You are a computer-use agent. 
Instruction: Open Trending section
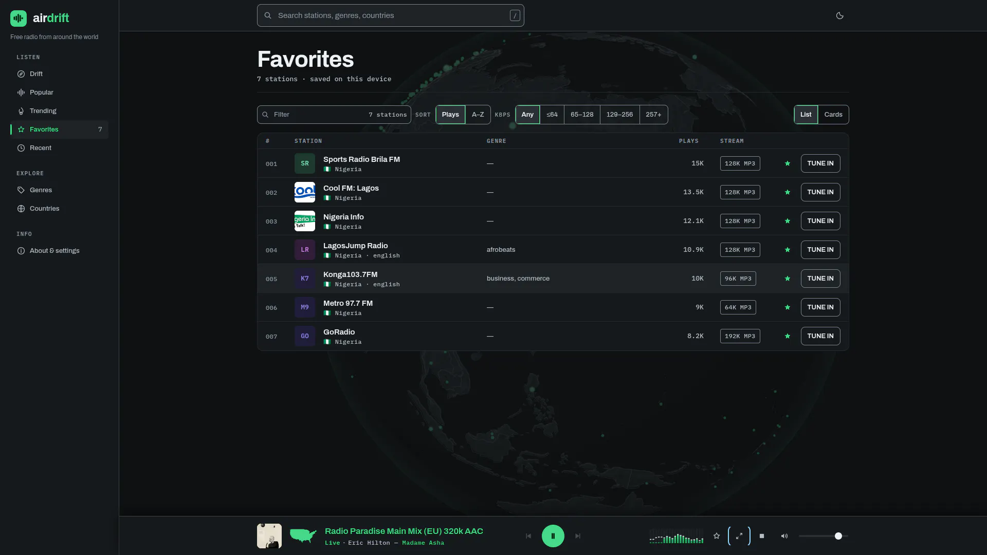tap(59, 111)
